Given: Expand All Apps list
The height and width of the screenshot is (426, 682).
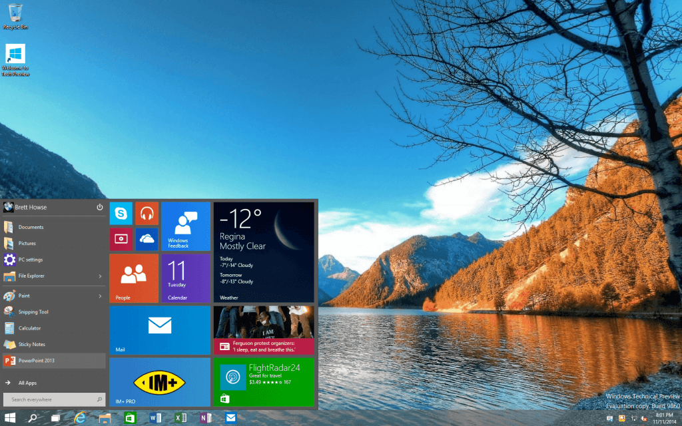Looking at the screenshot, I should [x=27, y=383].
